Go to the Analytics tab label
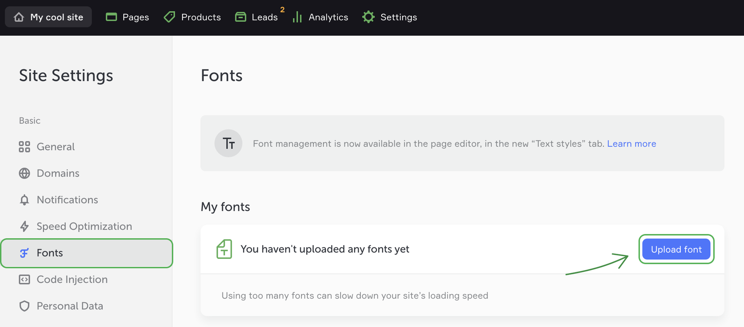The height and width of the screenshot is (327, 744). pos(328,17)
